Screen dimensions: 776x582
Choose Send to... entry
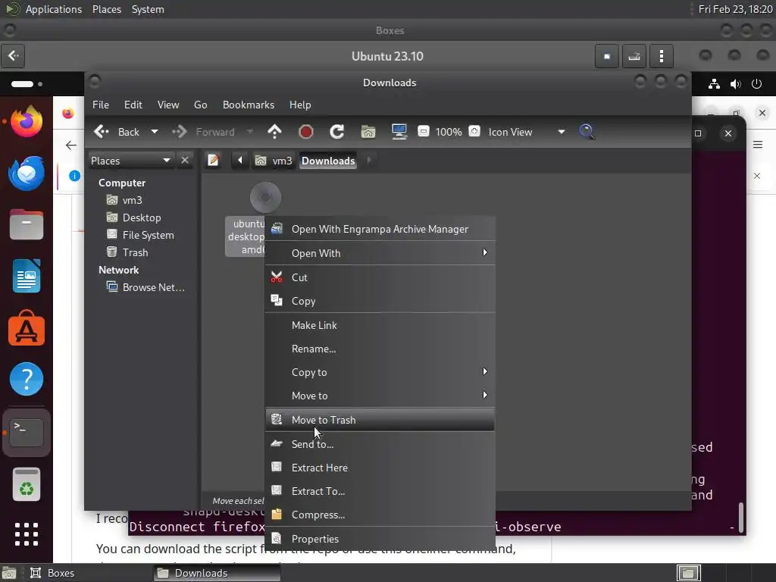click(x=380, y=444)
